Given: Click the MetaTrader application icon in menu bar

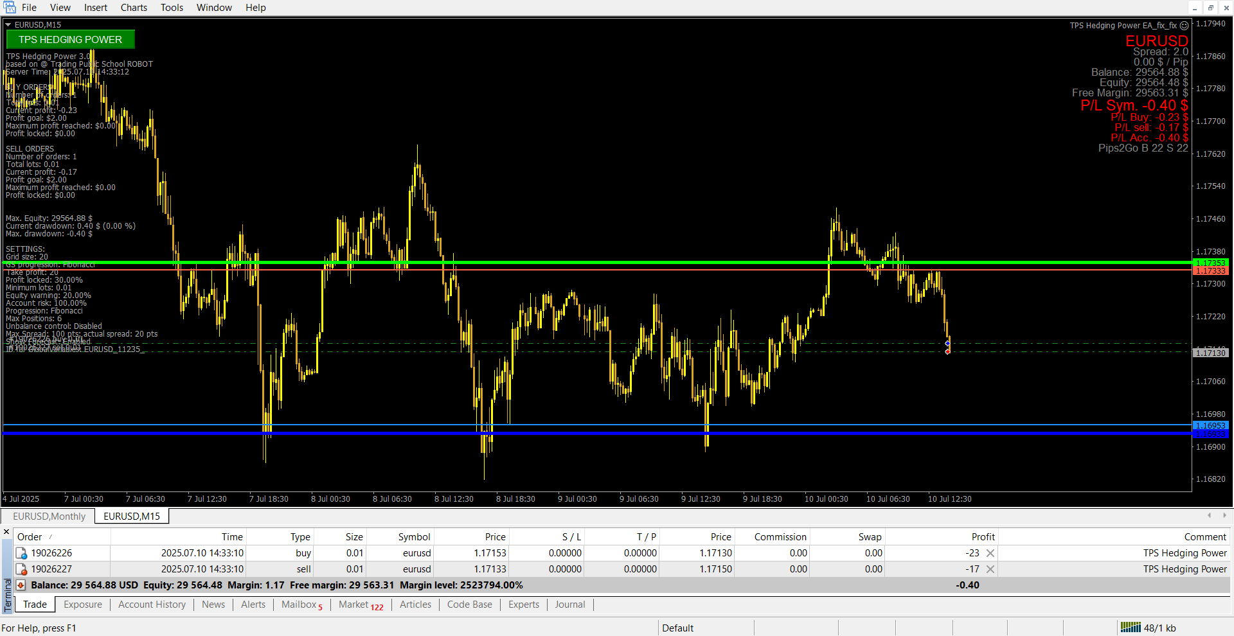Looking at the screenshot, I should tap(10, 8).
